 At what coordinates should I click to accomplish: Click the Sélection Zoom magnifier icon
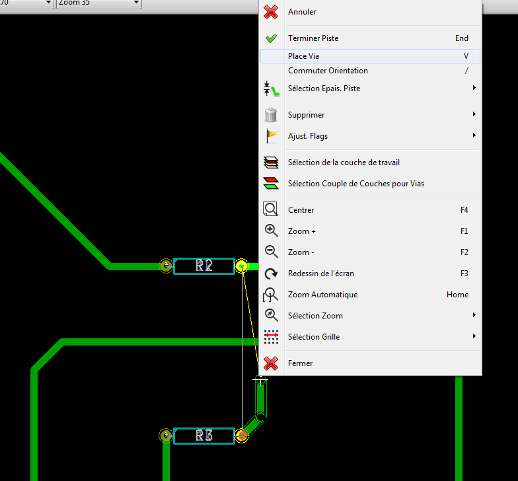coord(271,315)
